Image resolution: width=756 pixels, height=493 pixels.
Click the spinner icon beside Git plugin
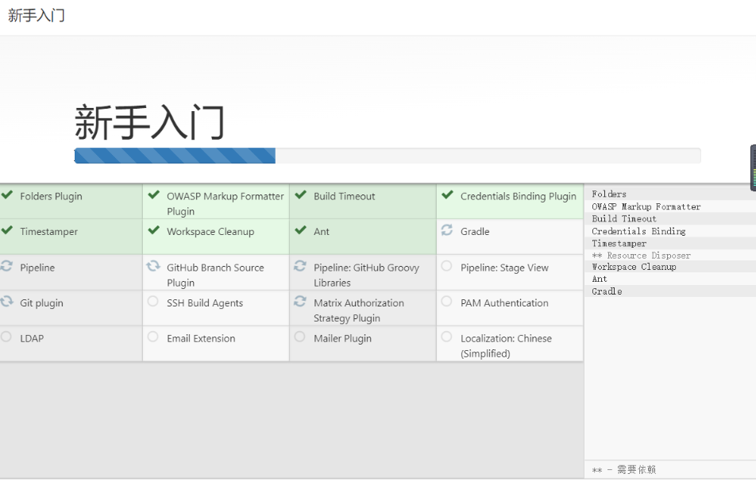[6, 301]
